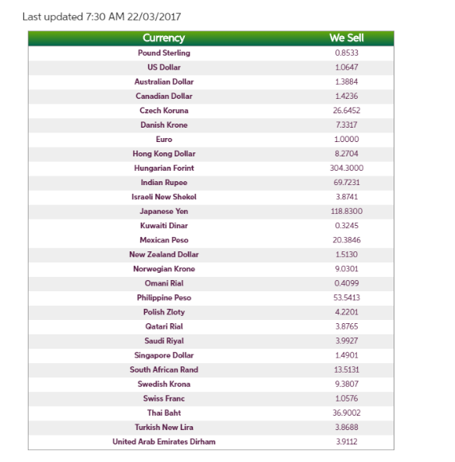Click the Hungarian Forint rate 304.3000
Image resolution: width=455 pixels, height=462 pixels.
coord(347,168)
